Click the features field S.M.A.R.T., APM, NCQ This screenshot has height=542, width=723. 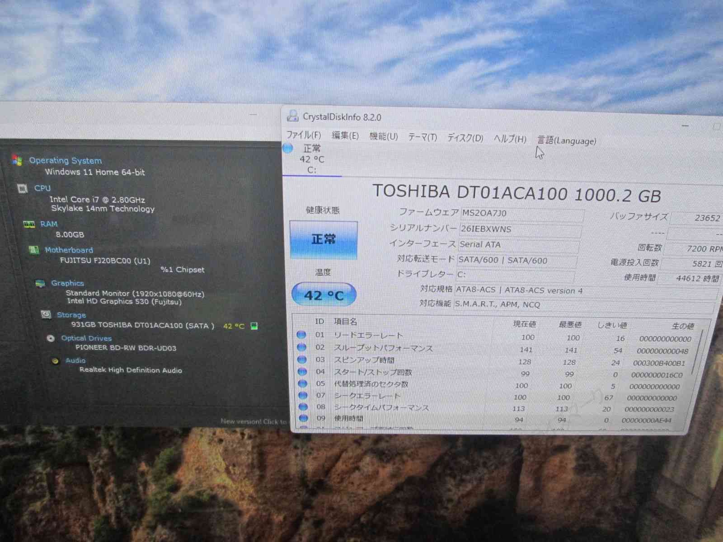point(583,306)
